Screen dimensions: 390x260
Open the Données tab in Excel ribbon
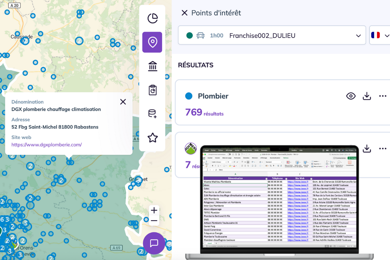[246, 158]
